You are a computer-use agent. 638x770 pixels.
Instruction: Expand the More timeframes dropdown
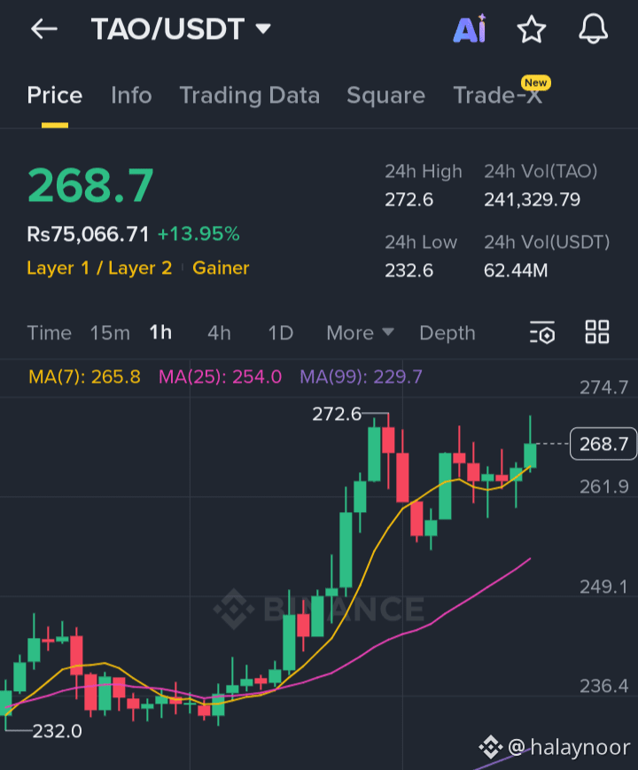[x=360, y=333]
